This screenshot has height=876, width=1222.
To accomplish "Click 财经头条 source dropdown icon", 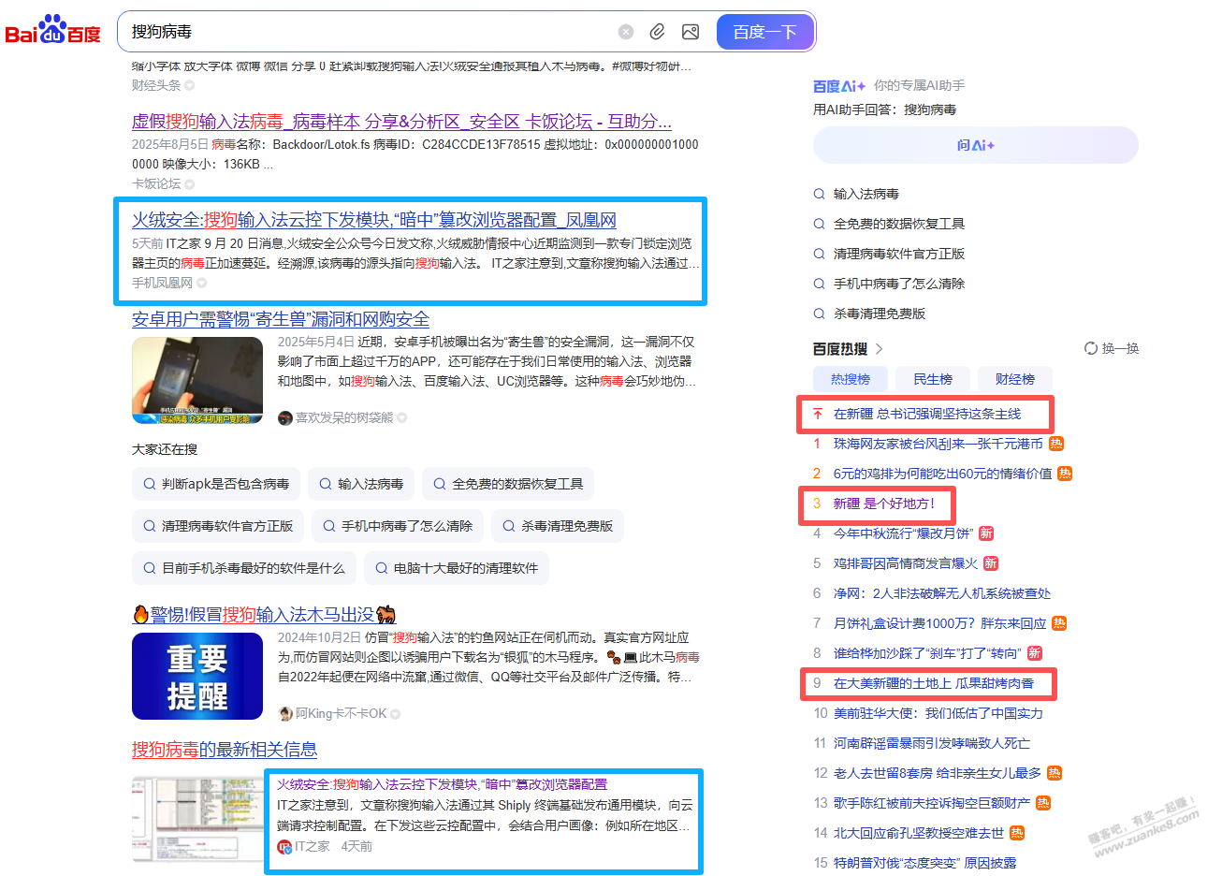I will tap(190, 86).
